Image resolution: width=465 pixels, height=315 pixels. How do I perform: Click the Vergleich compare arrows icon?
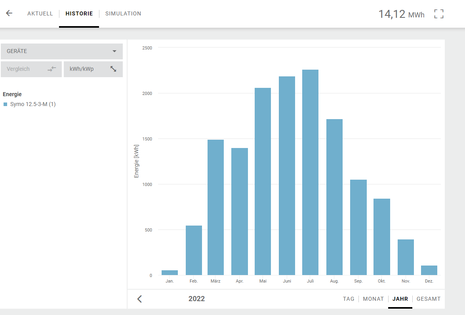point(52,69)
